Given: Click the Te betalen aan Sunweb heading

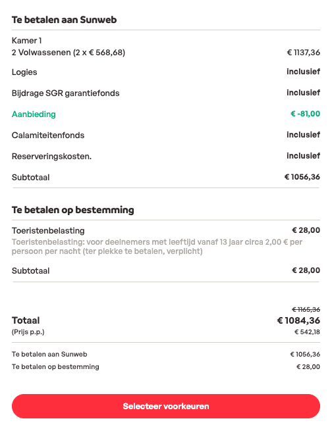Looking at the screenshot, I should 65,20.
